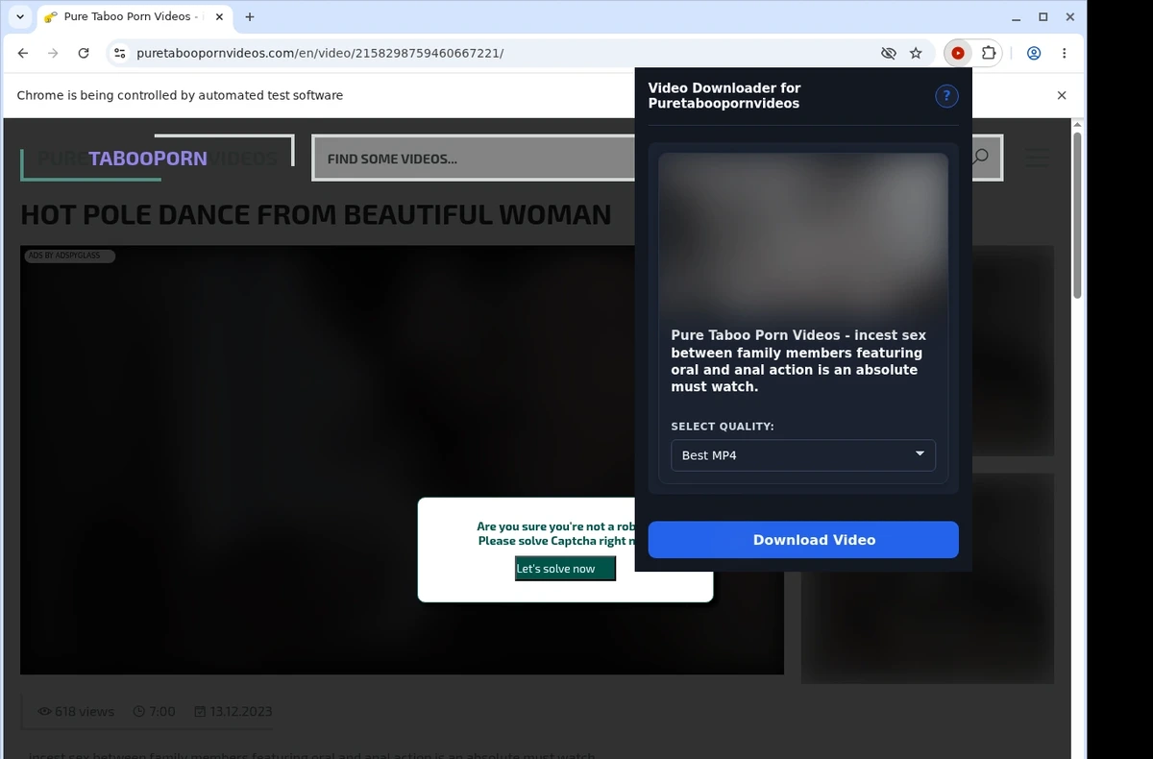The image size is (1153, 759).
Task: Click the Select Quality label text
Action: click(723, 427)
